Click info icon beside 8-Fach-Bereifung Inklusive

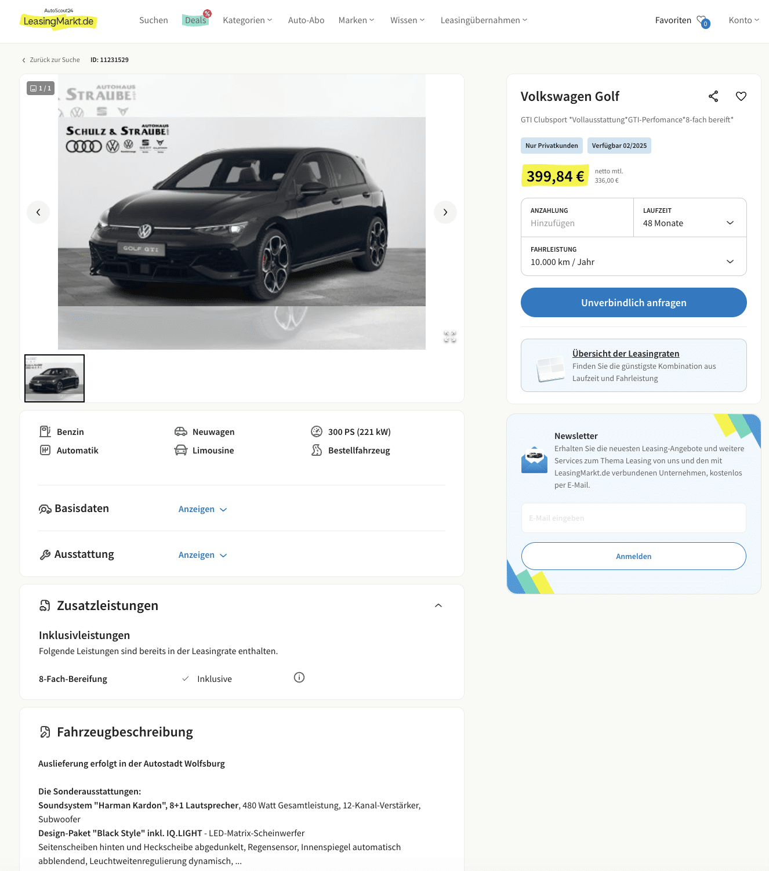299,677
